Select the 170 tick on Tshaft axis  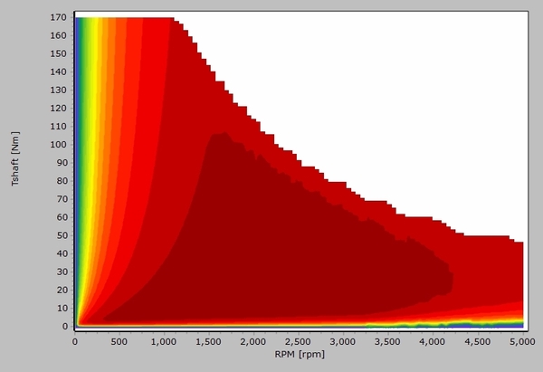59,17
